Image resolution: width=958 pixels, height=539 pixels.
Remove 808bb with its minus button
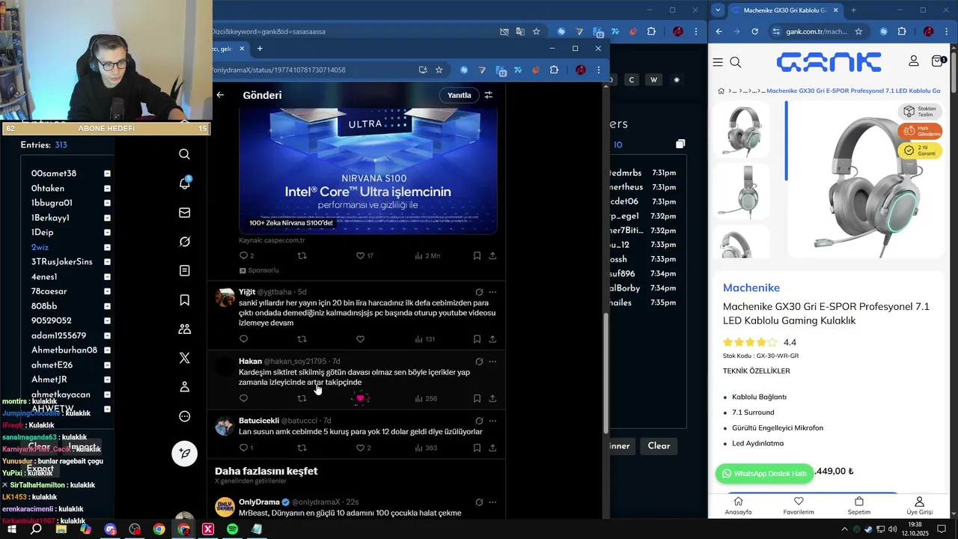(x=107, y=306)
